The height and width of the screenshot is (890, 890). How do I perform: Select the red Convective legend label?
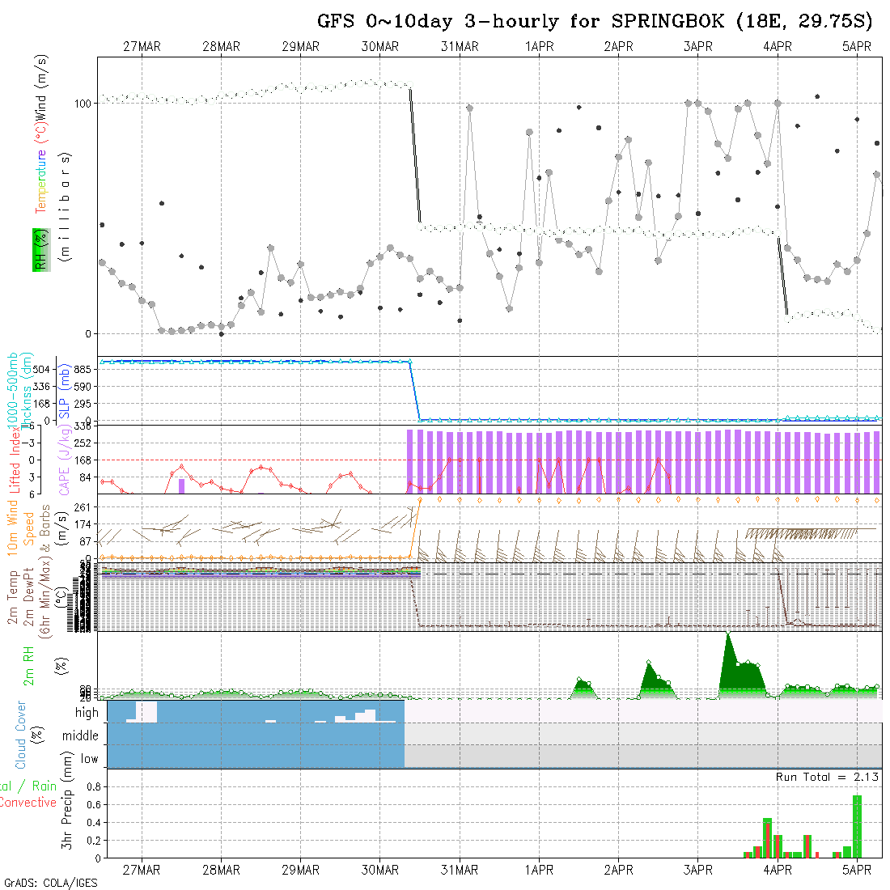tap(28, 803)
